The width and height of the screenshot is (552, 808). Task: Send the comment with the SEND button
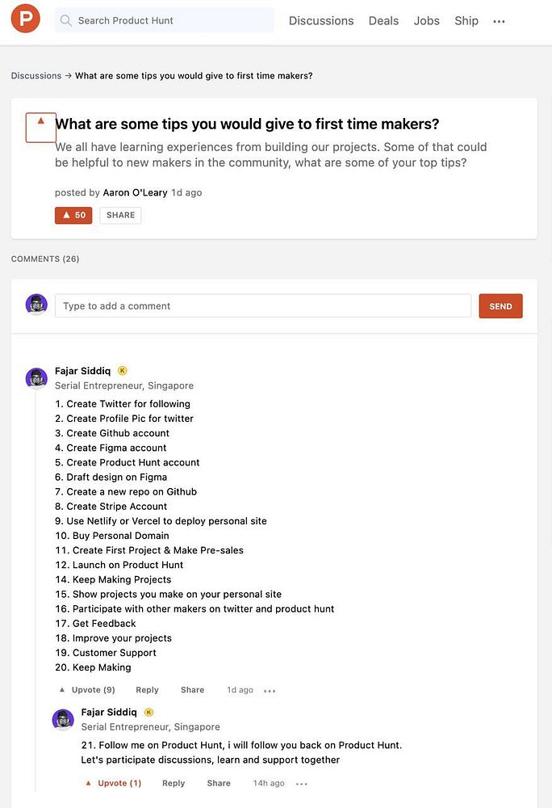point(500,306)
